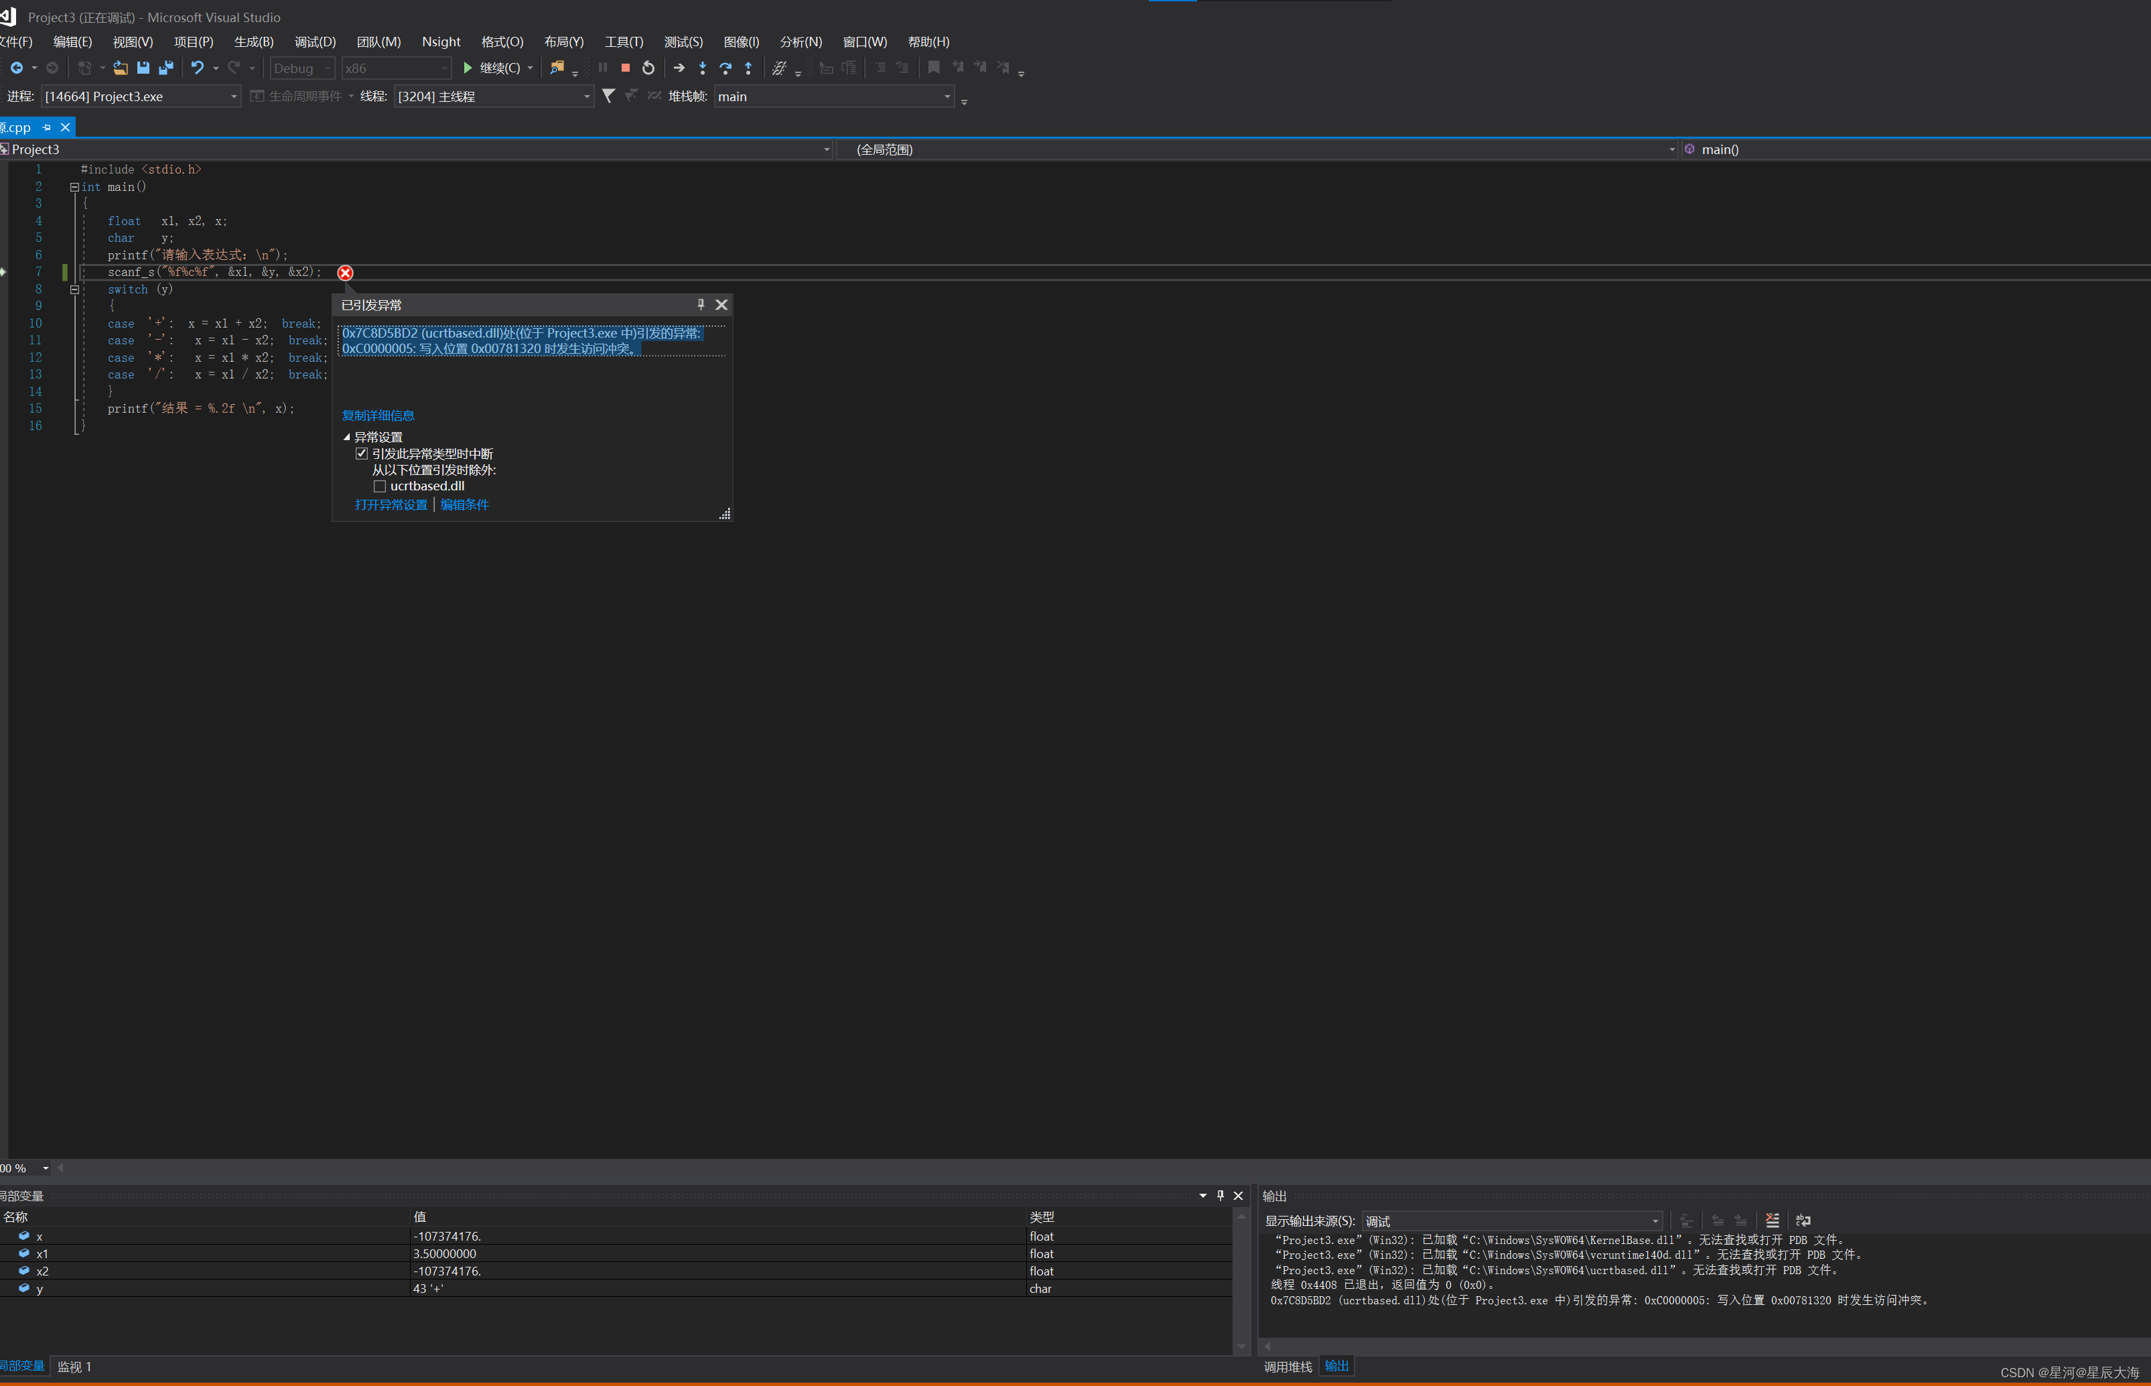Click the Restart debugging icon

(x=648, y=68)
